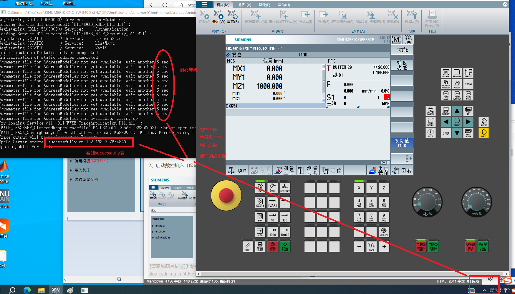Click the MENU SELECT key
Image resolution: width=515 pixels, height=294 pixels.
point(446,95)
